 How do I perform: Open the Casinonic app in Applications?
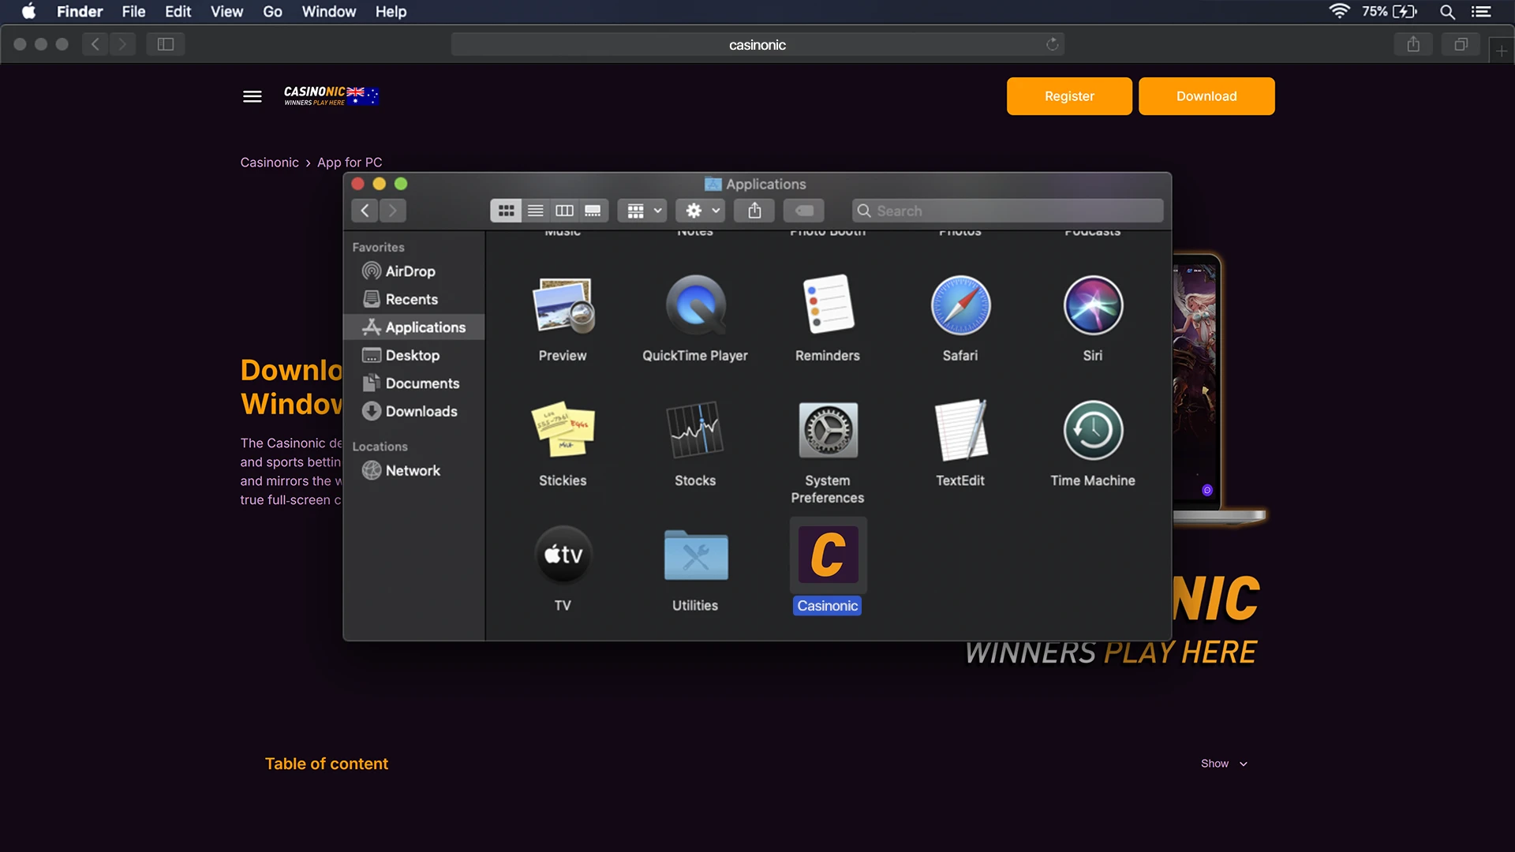click(x=827, y=555)
